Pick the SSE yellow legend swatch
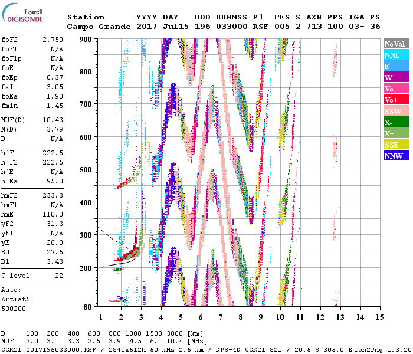Viewport: 413px width, 354px height. [x=396, y=145]
